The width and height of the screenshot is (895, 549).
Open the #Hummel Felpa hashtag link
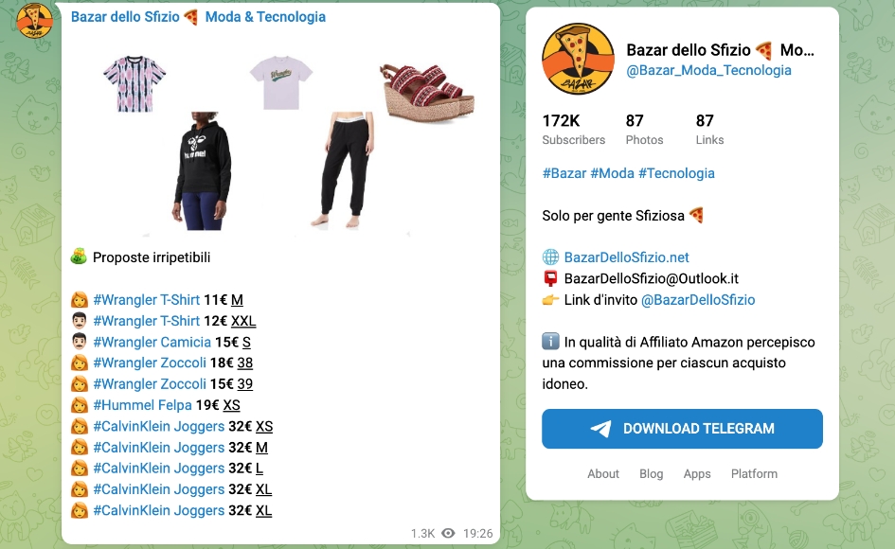click(x=142, y=404)
